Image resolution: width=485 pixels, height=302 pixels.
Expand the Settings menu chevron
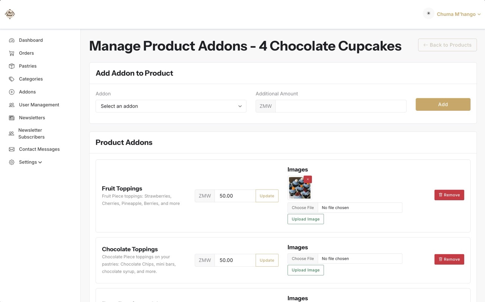[40, 162]
